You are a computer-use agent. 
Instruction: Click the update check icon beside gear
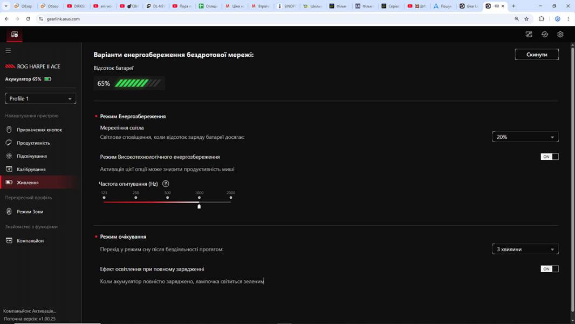click(x=545, y=35)
